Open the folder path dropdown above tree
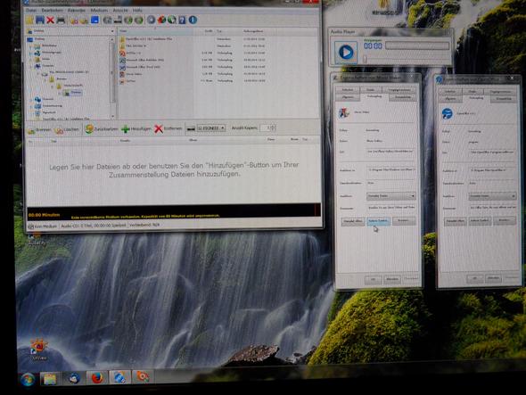Screen dimensions: 526x395 (70, 31)
